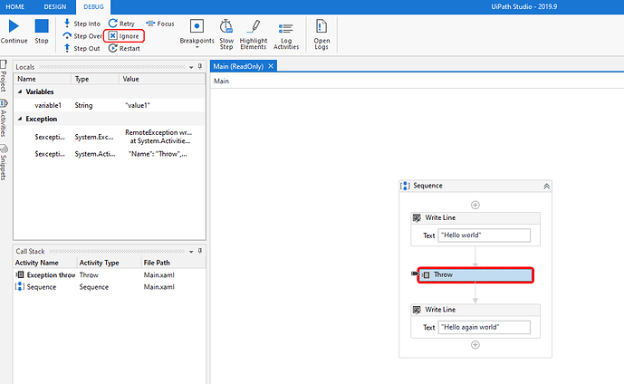The image size is (624, 384).
Task: Click Main.xaml path for Sequence row
Action: point(158,287)
